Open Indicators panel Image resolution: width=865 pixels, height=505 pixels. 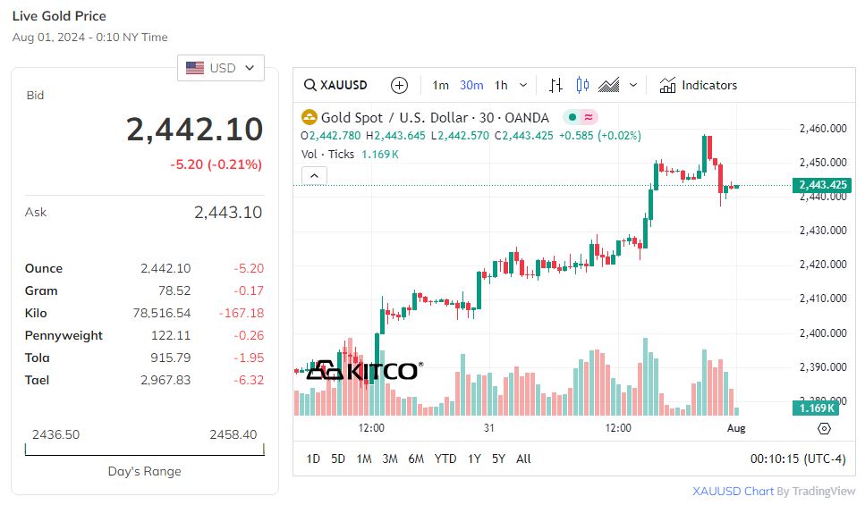[x=698, y=86]
